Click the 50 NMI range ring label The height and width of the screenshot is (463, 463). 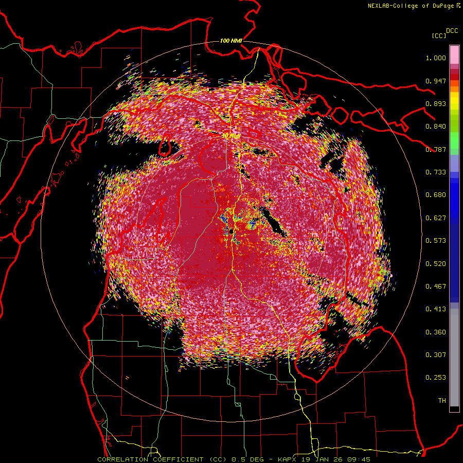point(231,136)
